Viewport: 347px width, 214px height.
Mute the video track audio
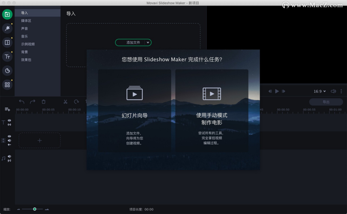(x=9, y=141)
